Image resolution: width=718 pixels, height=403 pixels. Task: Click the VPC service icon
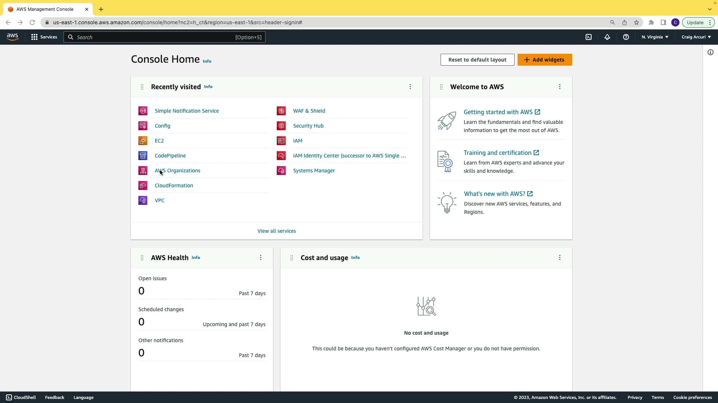pos(143,200)
